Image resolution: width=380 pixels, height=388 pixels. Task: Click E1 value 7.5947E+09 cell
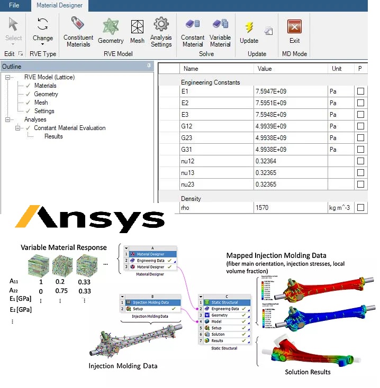pos(291,91)
